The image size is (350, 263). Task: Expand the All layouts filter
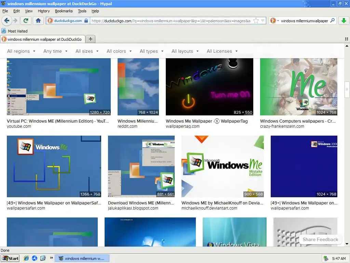[185, 51]
